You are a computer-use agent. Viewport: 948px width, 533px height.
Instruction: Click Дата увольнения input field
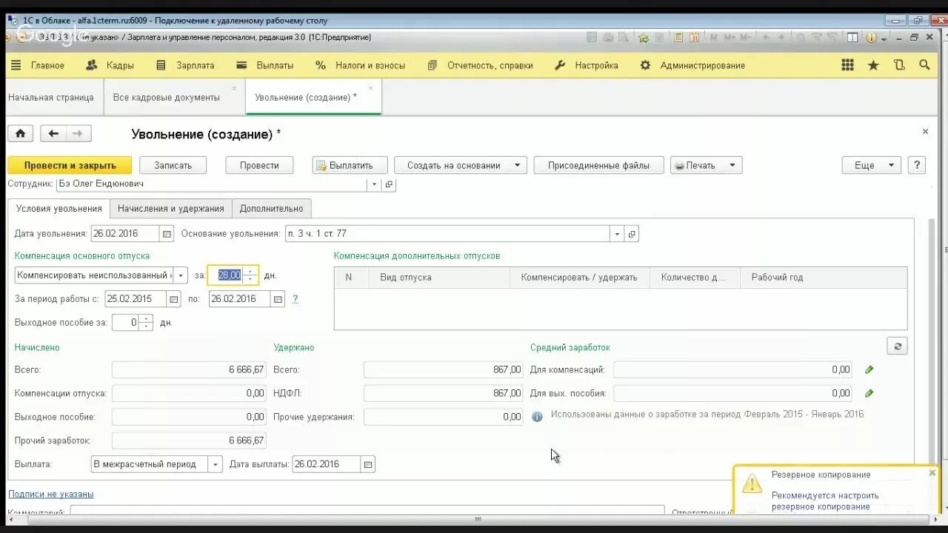[124, 234]
